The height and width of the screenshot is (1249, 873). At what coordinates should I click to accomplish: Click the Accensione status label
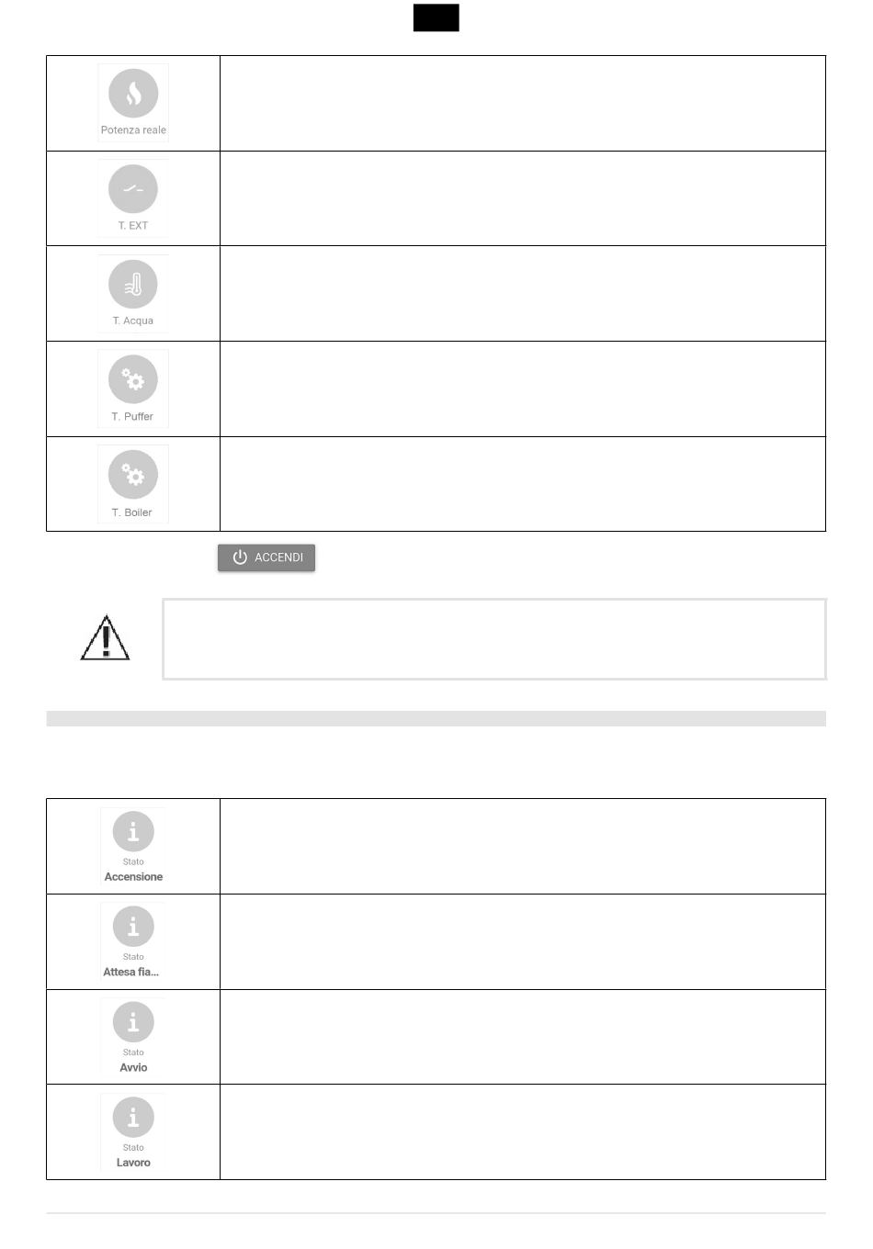(133, 877)
